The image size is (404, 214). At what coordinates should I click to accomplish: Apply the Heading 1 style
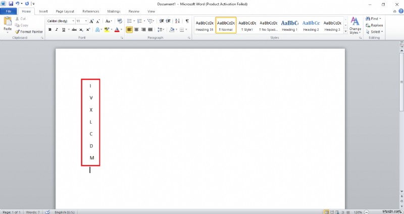[289, 25]
